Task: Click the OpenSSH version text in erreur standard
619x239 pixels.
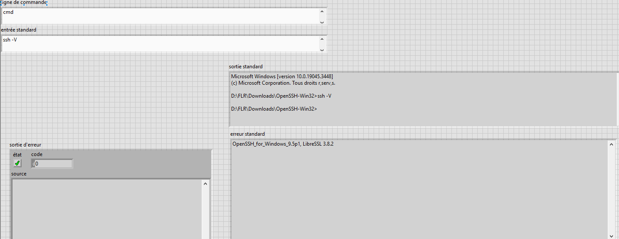Action: tap(283, 144)
